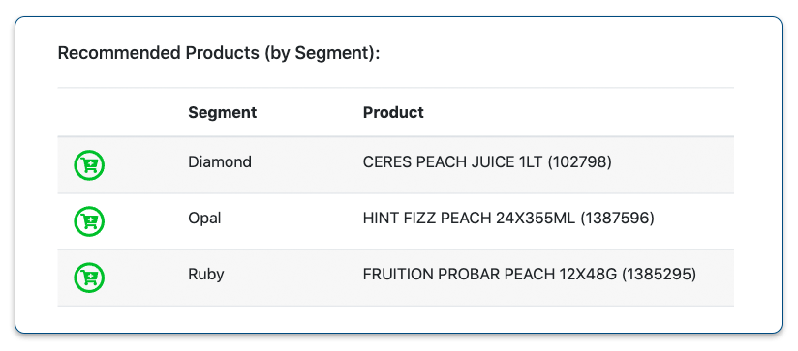Image resolution: width=798 pixels, height=351 pixels.
Task: Add the Ruby segment product to cart
Action: [x=89, y=278]
